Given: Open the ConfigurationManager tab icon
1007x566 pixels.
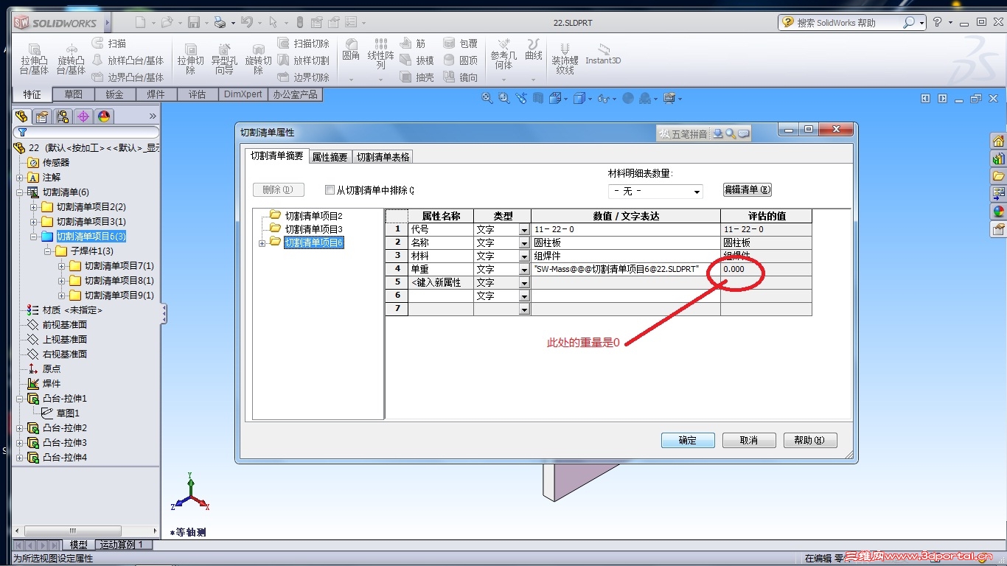Looking at the screenshot, I should (x=63, y=116).
